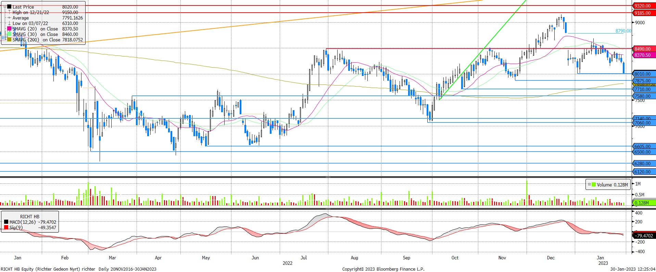Click the red Sig(9) legend swatch
656x272 pixels.
pyautogui.click(x=6, y=228)
